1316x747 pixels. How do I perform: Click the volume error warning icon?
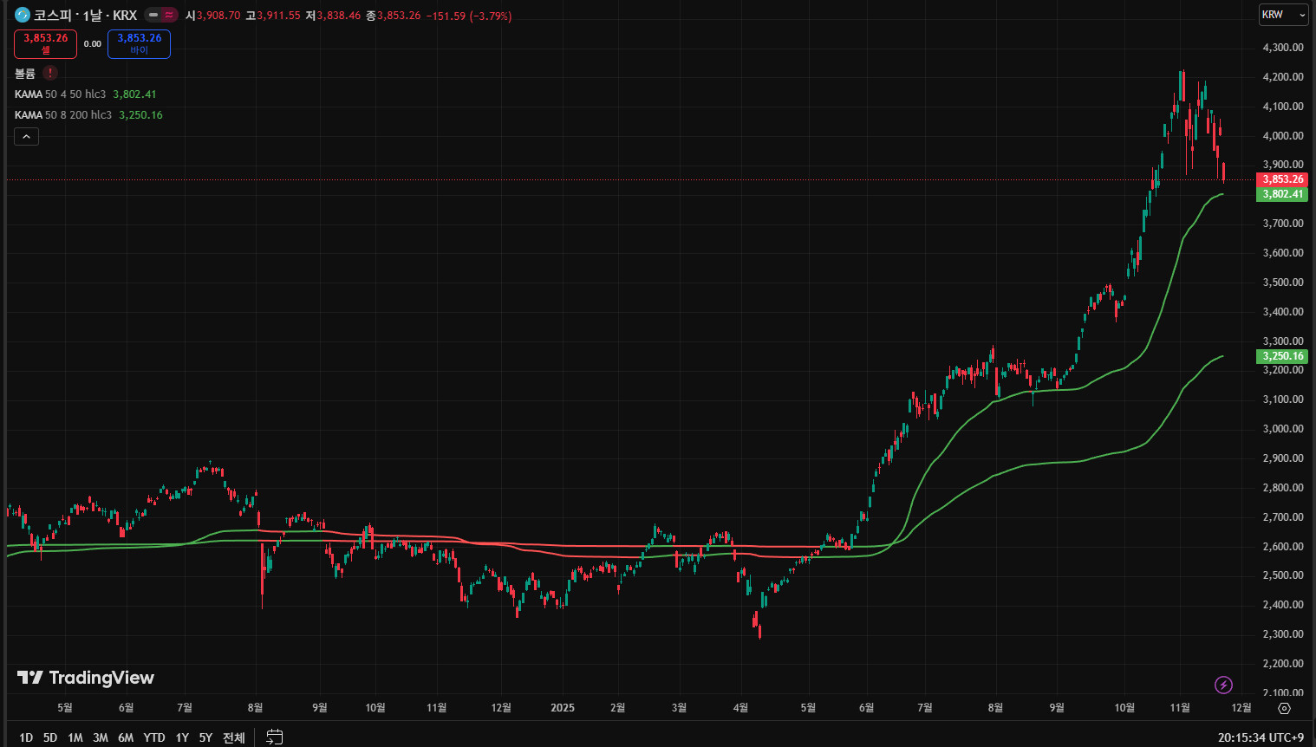(50, 74)
